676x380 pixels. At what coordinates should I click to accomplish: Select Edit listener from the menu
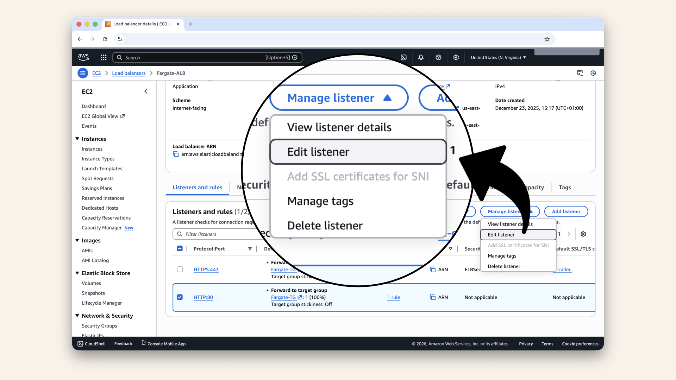501,235
